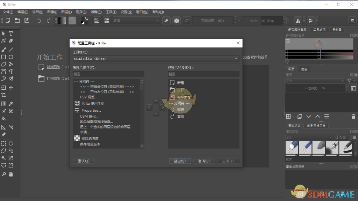
Task: Click the color wheel triangle in color selector
Action: (x=318, y=44)
